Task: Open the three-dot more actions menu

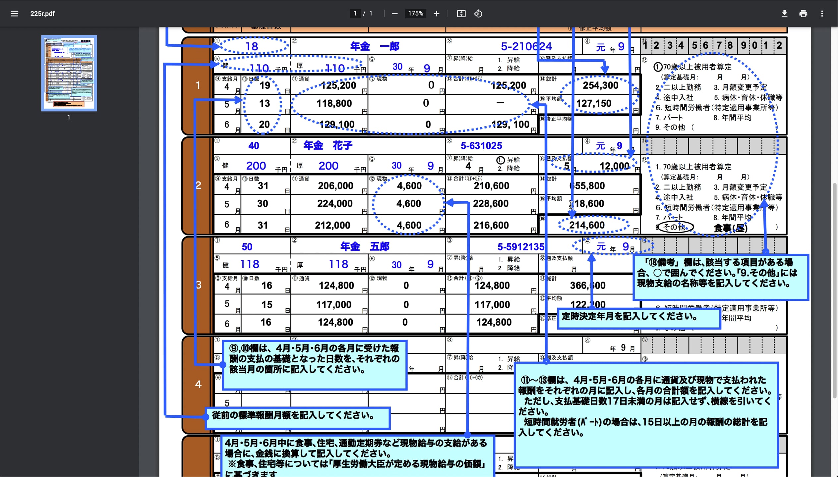Action: click(x=822, y=14)
